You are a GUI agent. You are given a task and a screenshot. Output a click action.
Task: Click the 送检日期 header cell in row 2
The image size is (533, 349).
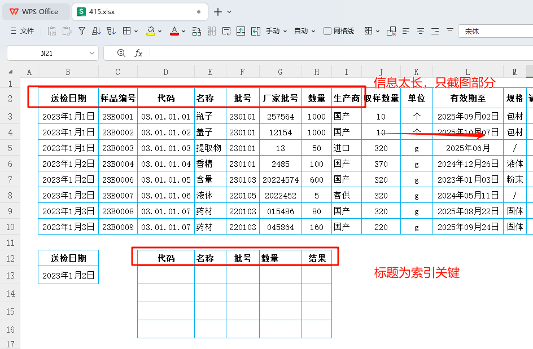pyautogui.click(x=68, y=99)
